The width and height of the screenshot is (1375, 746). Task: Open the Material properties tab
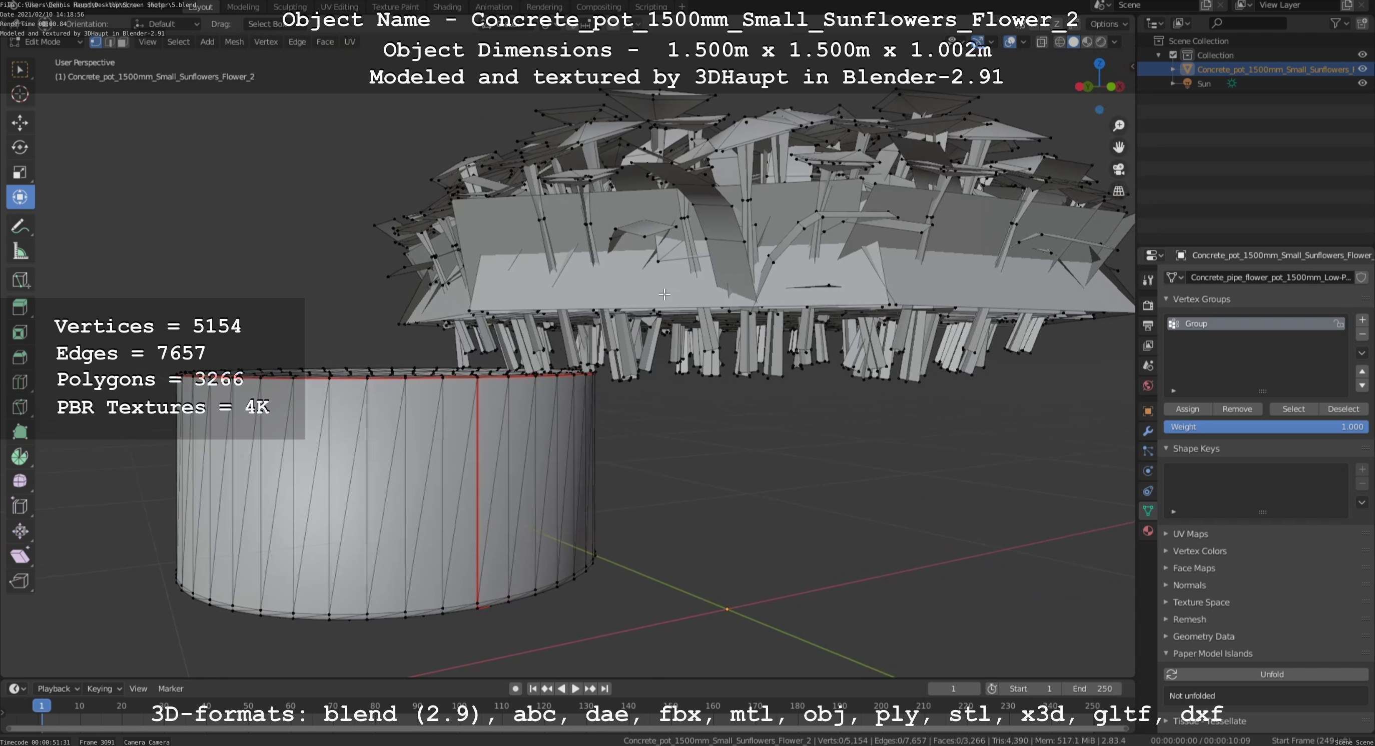[x=1148, y=530]
